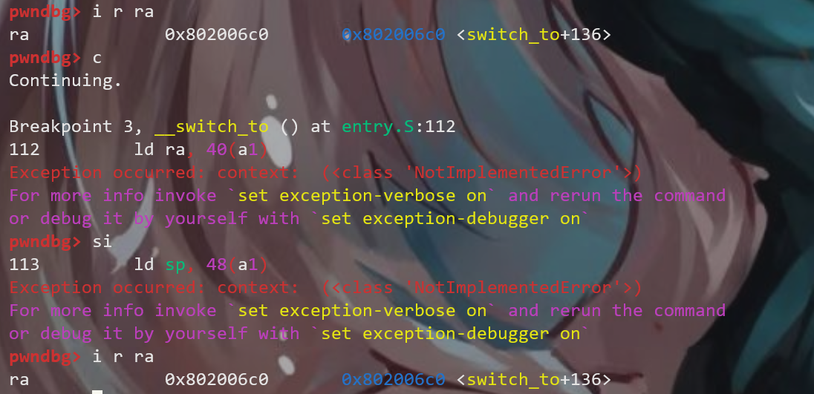Click the 'Breakpoint 3' text
Screen dimensions: 814x394
click(x=65, y=126)
